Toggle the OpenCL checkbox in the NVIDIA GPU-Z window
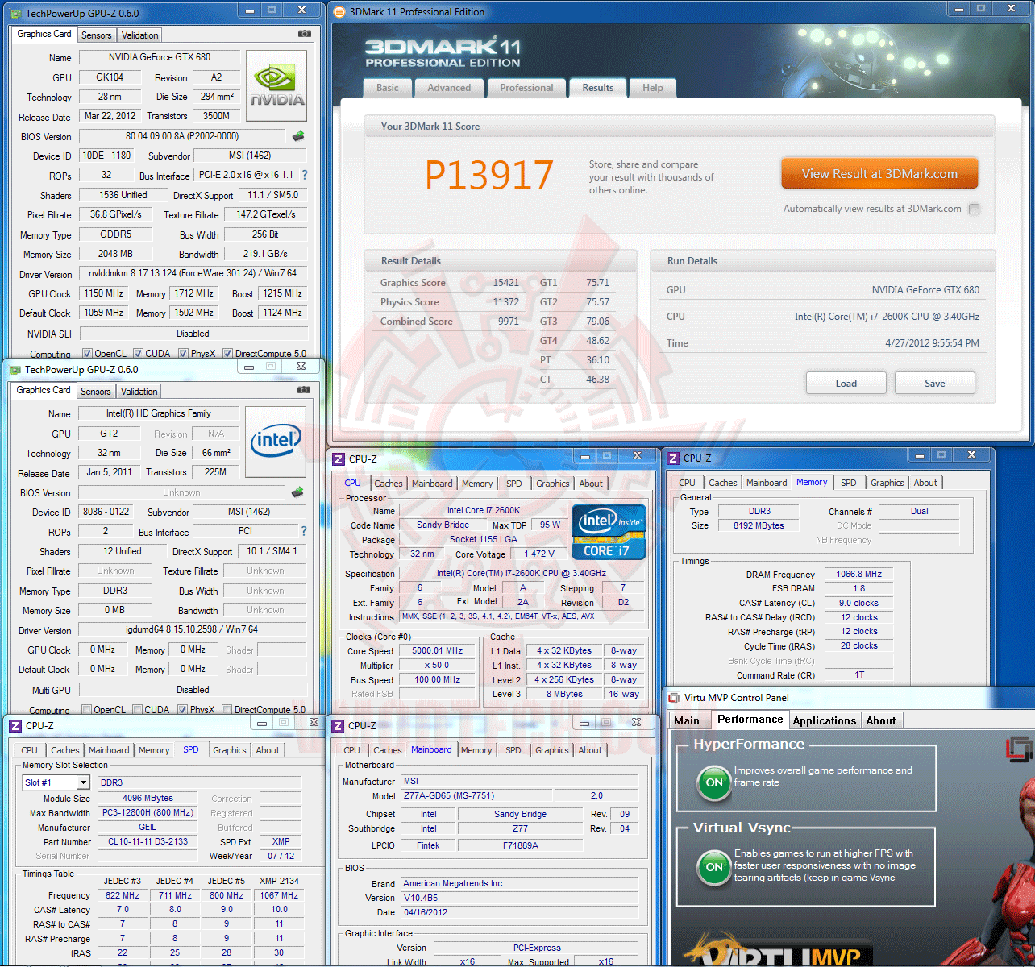Viewport: 1035px width, 967px height. coord(88,354)
